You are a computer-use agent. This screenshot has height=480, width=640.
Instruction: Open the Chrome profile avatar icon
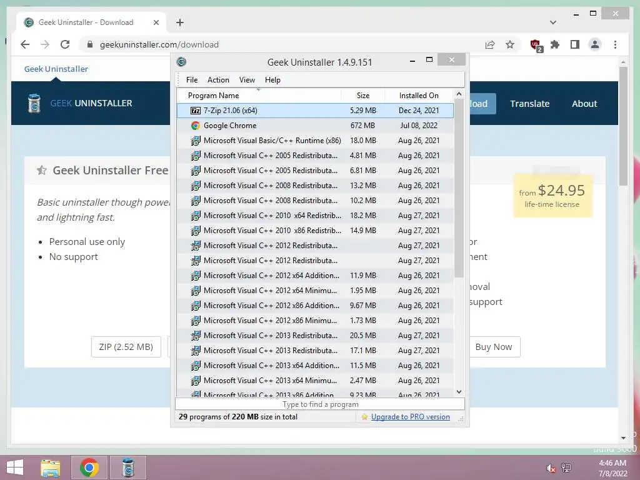595,44
